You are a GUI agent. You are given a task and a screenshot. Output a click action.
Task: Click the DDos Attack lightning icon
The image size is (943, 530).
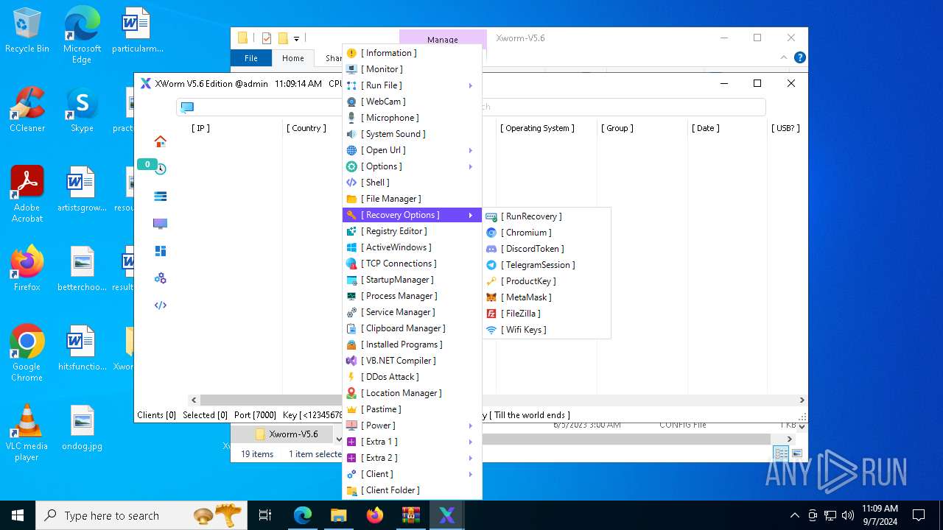(352, 377)
